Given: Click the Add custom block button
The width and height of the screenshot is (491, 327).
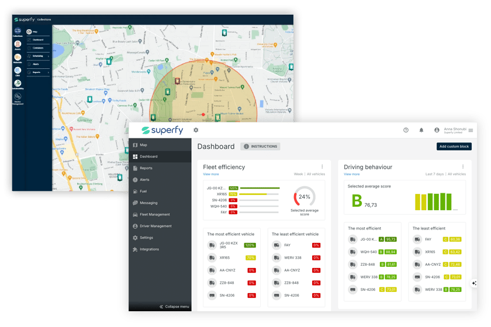Looking at the screenshot, I should click(454, 147).
